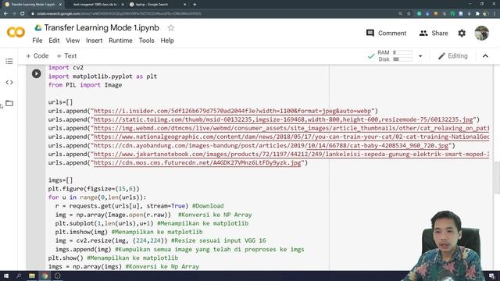Open File Explorer from the taskbar
This screenshot has width=500, height=281.
32,276
